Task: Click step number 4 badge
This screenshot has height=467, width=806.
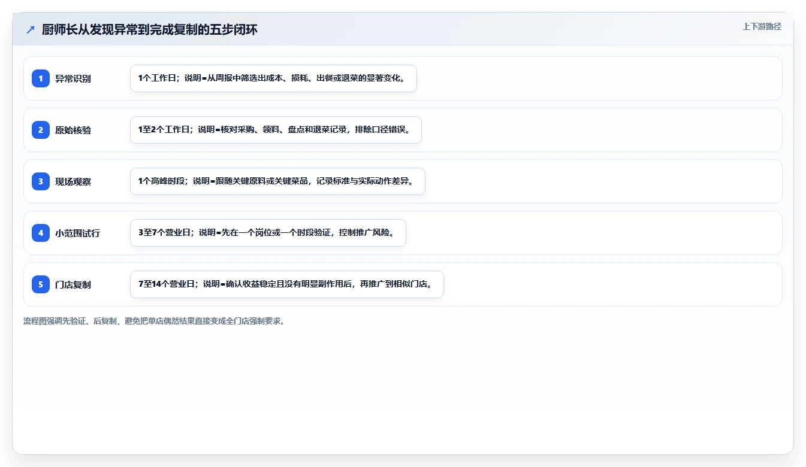Action: coord(41,233)
